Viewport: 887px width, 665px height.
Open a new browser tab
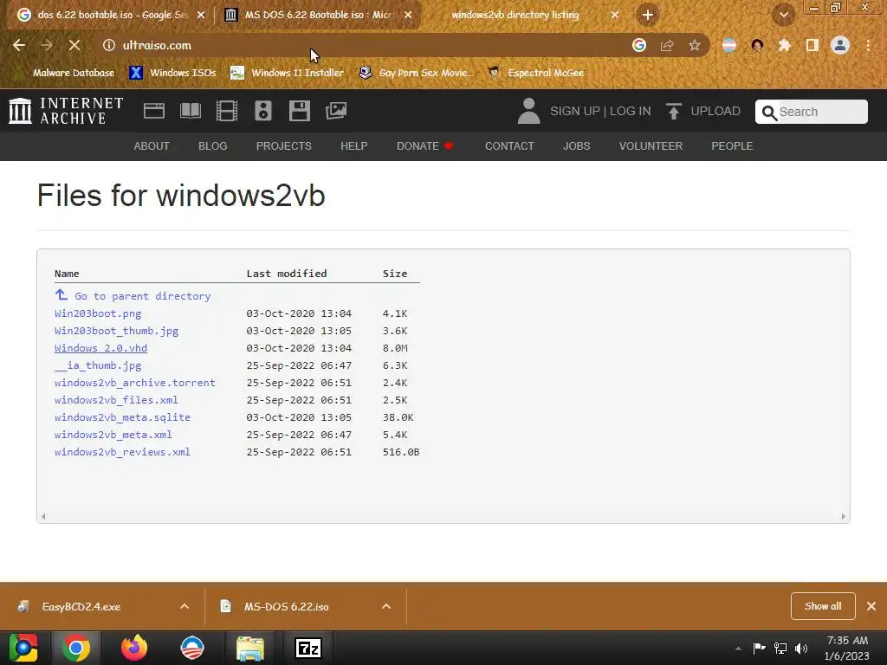648,15
